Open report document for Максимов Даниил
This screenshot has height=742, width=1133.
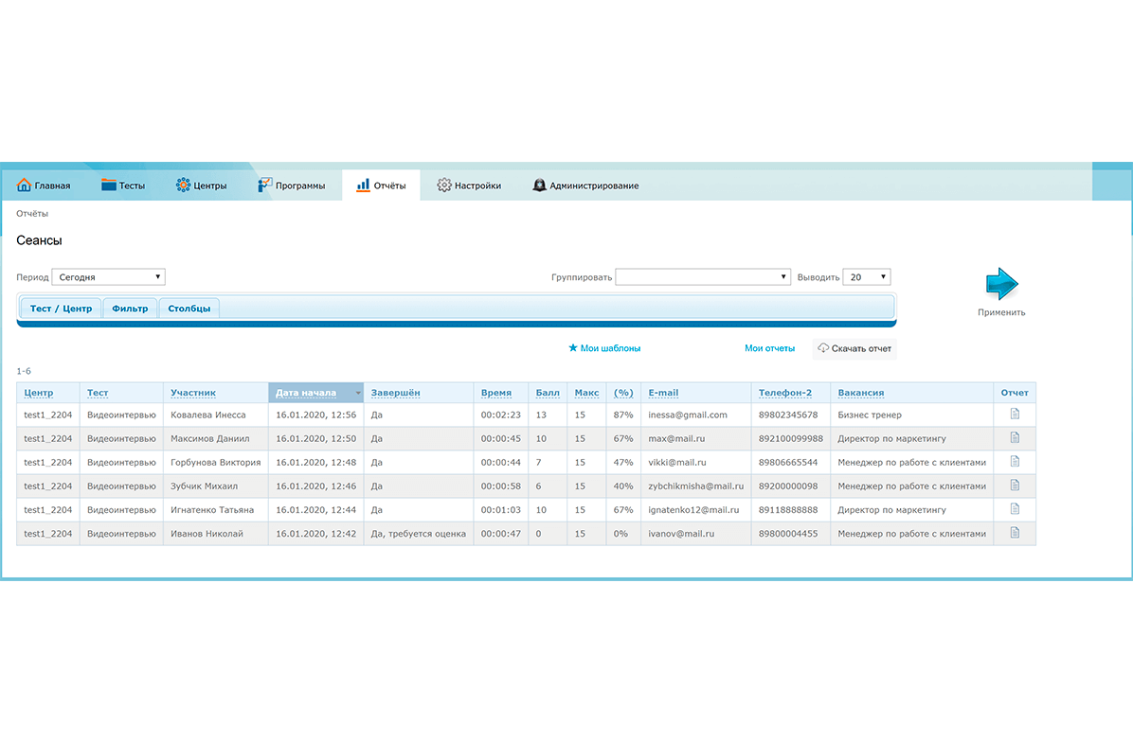[x=1015, y=438]
